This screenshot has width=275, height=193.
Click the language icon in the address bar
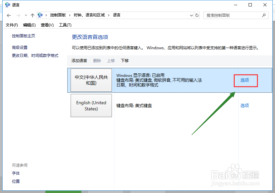coord(40,15)
